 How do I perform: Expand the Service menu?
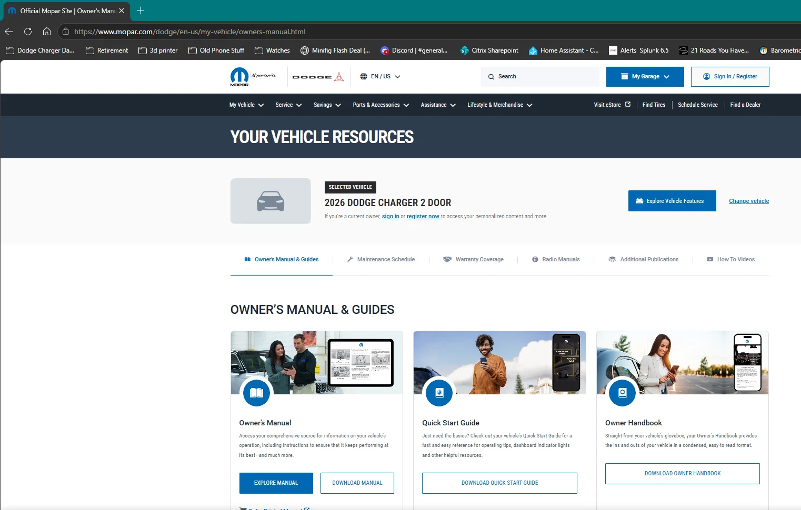click(x=288, y=105)
